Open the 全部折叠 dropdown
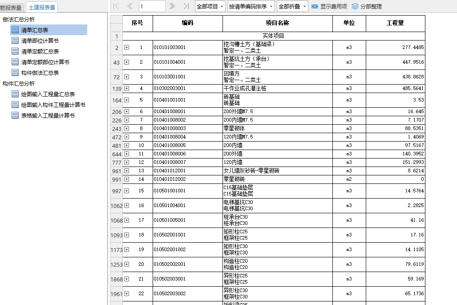 point(292,6)
